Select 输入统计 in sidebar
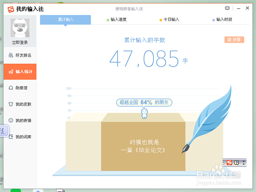 coord(20,72)
